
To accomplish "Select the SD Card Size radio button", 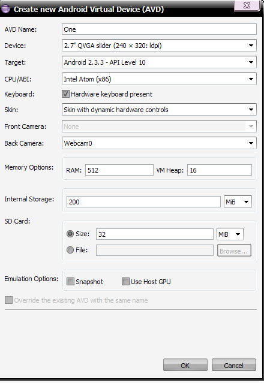I will pos(70,234).
